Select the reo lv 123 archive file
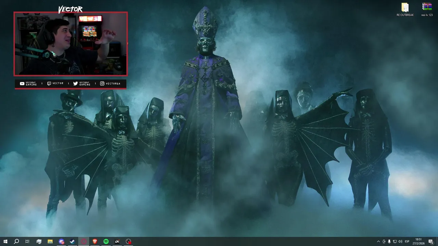The height and width of the screenshot is (246, 438). 427,10
